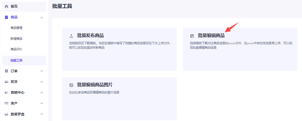Expand the 资产 dropdown arrow
Image resolution: width=302 pixels, height=121 pixels.
pos(42,103)
